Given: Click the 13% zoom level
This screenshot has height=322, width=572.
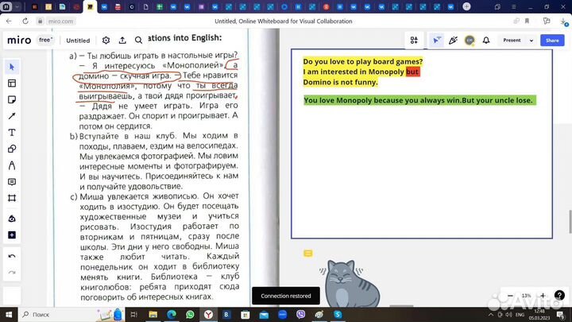Looking at the screenshot, I should (x=526, y=295).
